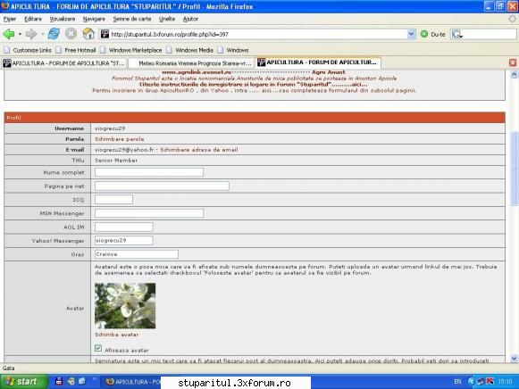Screen dimensions: 519x389
Task: Open the Home page icon
Action: (x=88, y=34)
